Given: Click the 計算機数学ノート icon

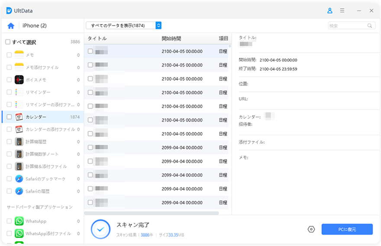Looking at the screenshot, I should [19, 154].
